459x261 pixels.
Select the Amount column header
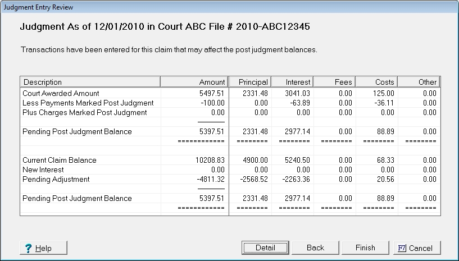point(194,82)
